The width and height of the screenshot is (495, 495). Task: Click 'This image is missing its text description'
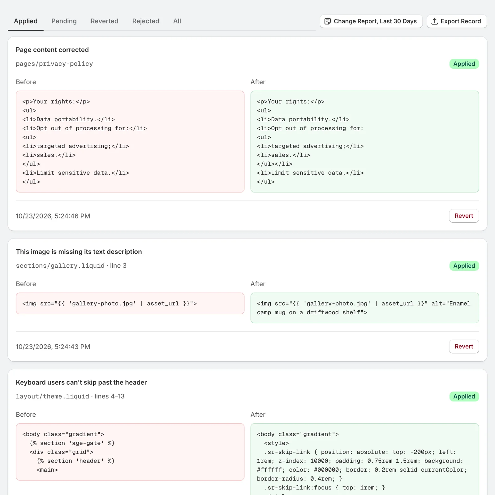tap(79, 252)
